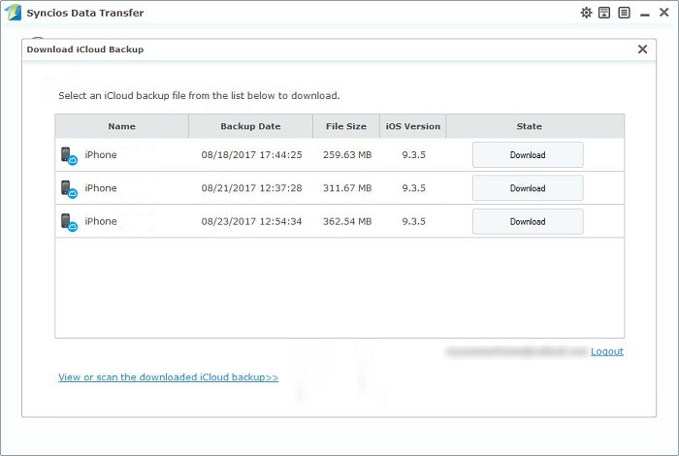Sort by the Backup Date column header
The image size is (679, 456).
[250, 126]
